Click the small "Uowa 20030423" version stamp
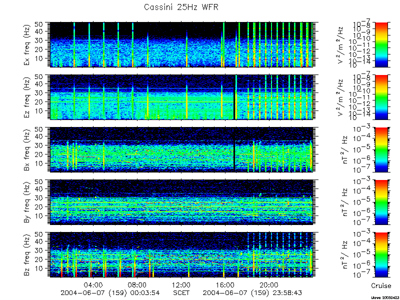 click(x=385, y=297)
